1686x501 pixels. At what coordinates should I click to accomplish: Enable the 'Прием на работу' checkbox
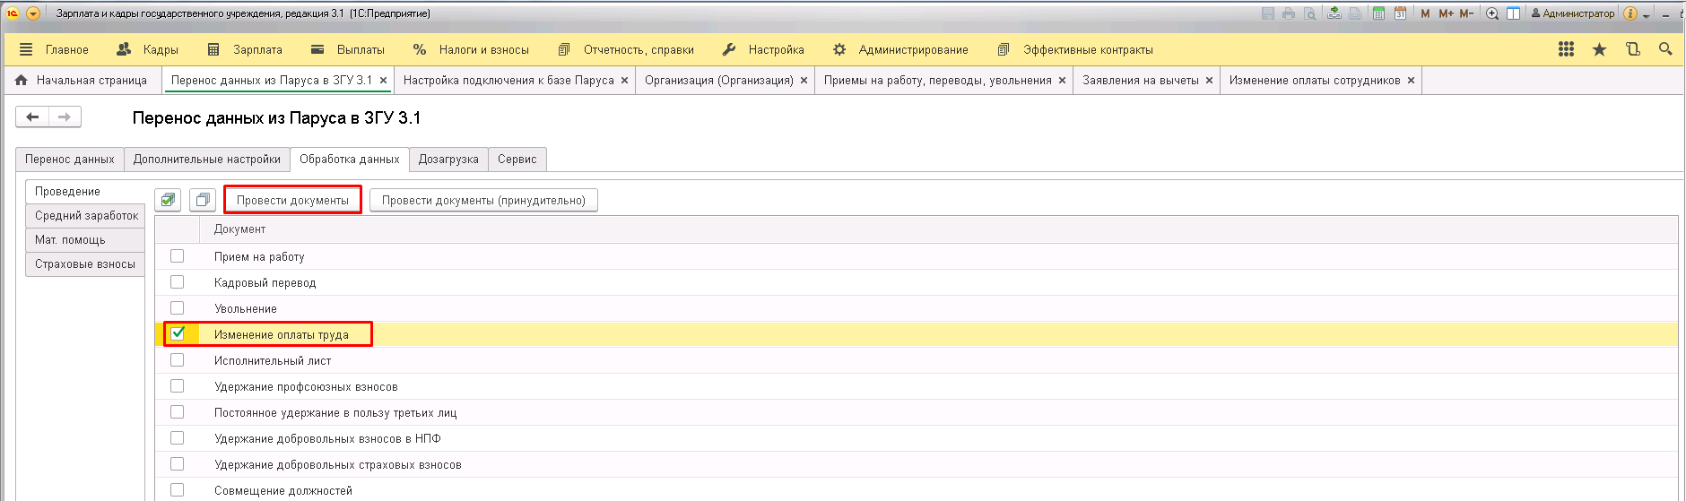pos(178,256)
